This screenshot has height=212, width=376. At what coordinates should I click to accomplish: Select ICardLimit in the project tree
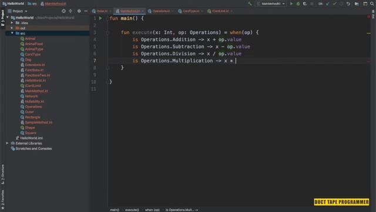[33, 85]
